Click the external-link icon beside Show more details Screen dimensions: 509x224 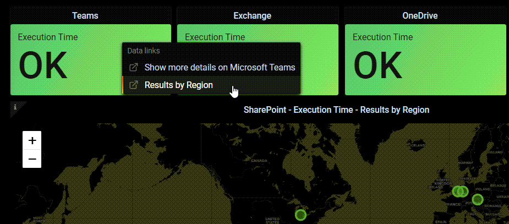(x=133, y=68)
